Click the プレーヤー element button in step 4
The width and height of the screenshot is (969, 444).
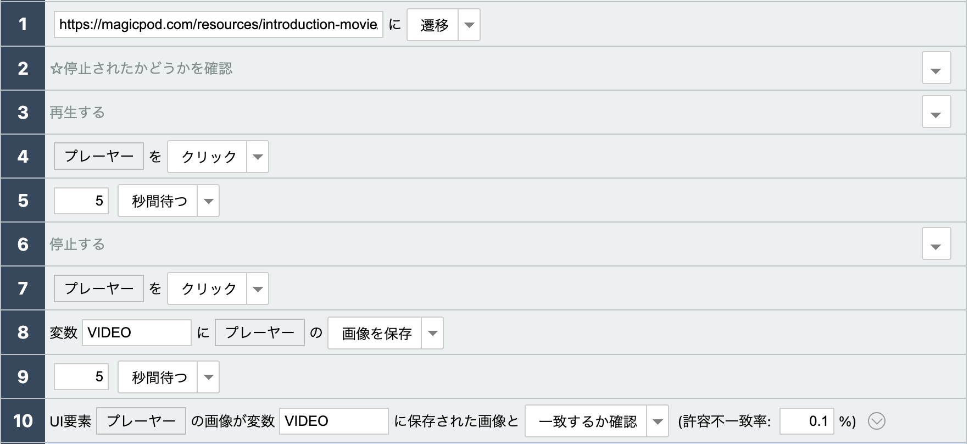(99, 156)
